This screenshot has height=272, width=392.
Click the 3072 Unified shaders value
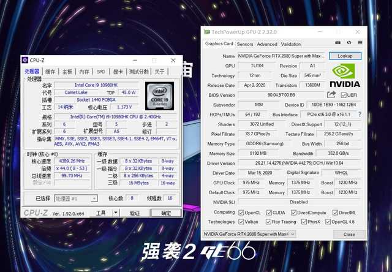pos(262,124)
